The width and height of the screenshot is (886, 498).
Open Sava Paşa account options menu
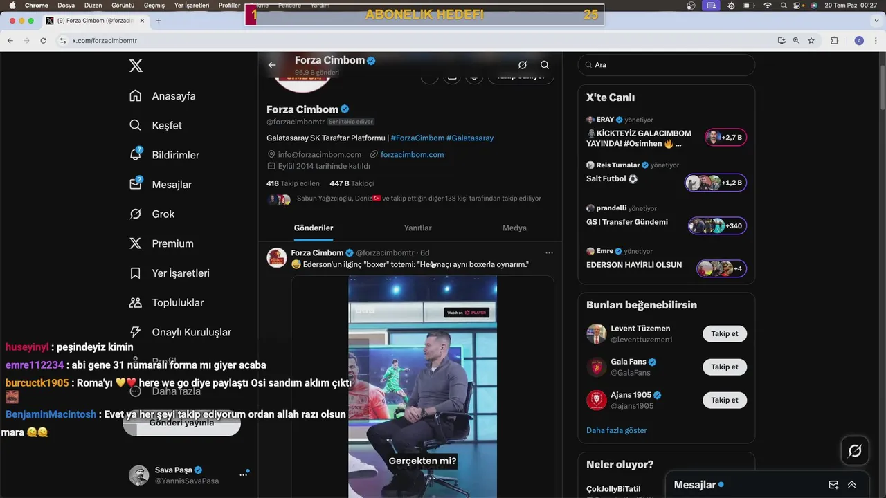244,474
